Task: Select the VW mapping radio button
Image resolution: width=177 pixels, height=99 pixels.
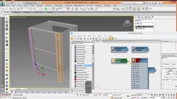Action: 170,77
